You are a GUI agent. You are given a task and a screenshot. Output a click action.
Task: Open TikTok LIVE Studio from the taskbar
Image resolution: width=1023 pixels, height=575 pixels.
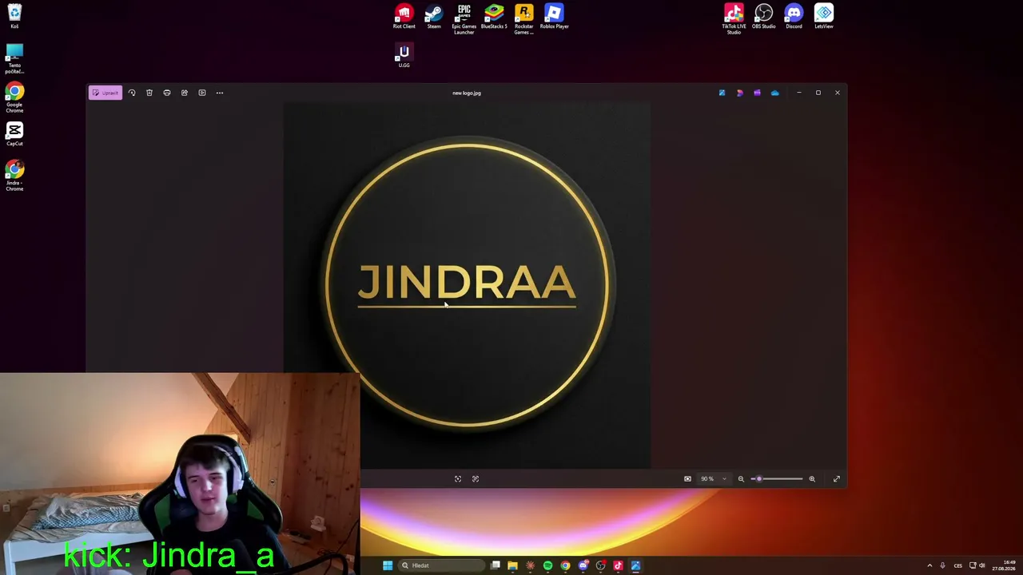[x=618, y=565]
